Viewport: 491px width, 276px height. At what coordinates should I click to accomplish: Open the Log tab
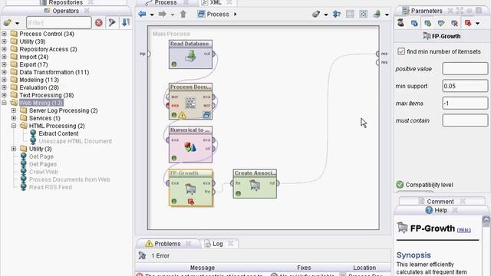click(218, 244)
